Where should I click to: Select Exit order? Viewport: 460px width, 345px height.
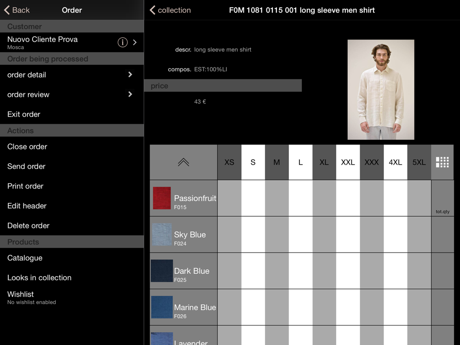72,114
